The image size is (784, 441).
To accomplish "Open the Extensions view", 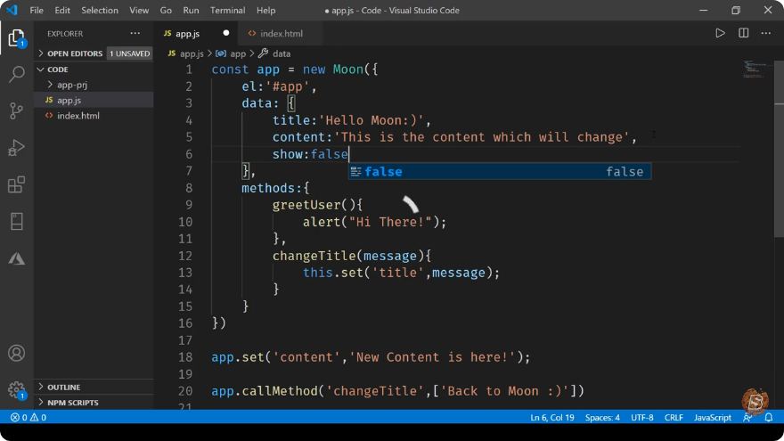I will pyautogui.click(x=17, y=184).
